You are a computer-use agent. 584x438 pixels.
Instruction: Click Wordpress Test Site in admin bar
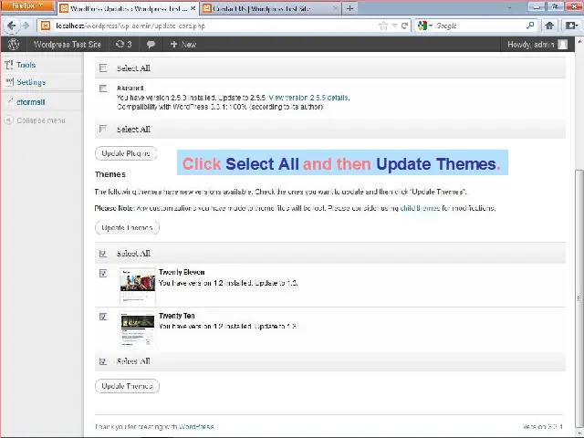67,45
